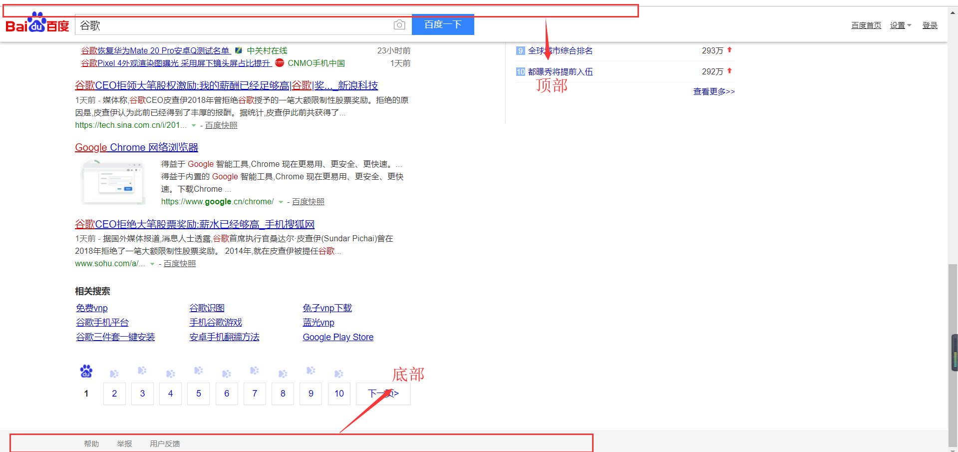This screenshot has width=958, height=452.
Task: Open related search 蓝光vnp
Action: coord(319,323)
